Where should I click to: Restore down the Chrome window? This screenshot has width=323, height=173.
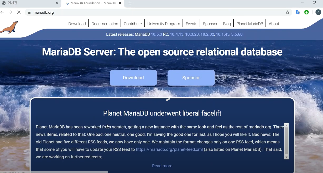click(x=314, y=3)
